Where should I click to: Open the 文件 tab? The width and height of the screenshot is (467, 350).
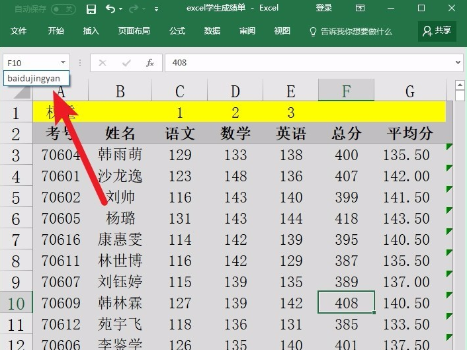[x=19, y=30]
